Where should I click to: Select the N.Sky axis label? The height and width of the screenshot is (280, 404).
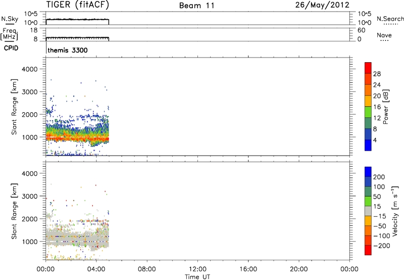10,19
